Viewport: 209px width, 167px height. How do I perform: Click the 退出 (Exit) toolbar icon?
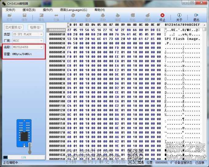pos(196,17)
